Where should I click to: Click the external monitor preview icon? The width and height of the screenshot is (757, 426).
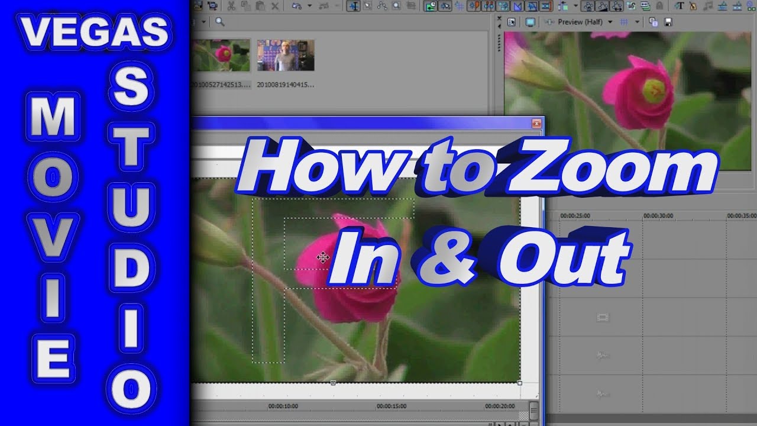[530, 22]
